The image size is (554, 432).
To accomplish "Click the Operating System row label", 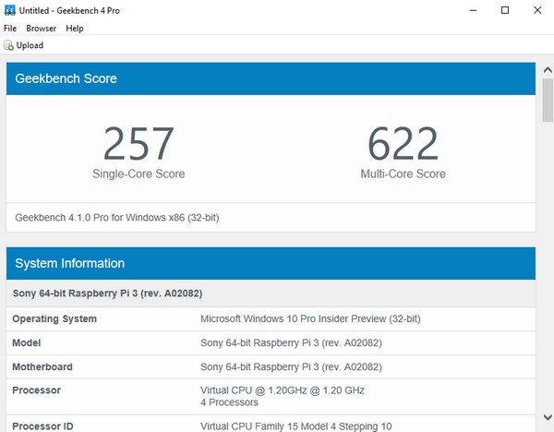I will click(x=54, y=319).
